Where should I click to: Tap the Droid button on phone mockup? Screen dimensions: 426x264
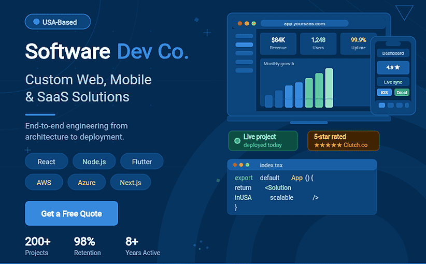[x=402, y=92]
